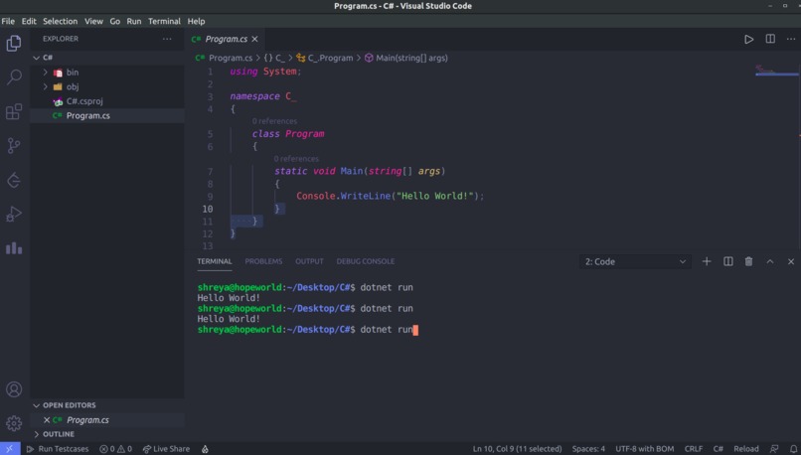Select C# language mode in status bar
This screenshot has width=801, height=455.
718,449
